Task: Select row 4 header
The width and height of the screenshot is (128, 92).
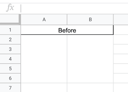Action: (10, 59)
